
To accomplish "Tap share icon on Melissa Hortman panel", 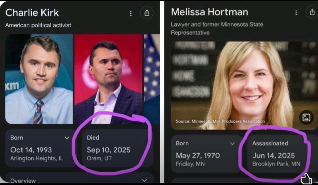I will click(312, 12).
